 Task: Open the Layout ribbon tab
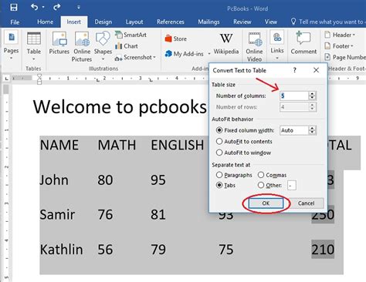[x=134, y=22]
